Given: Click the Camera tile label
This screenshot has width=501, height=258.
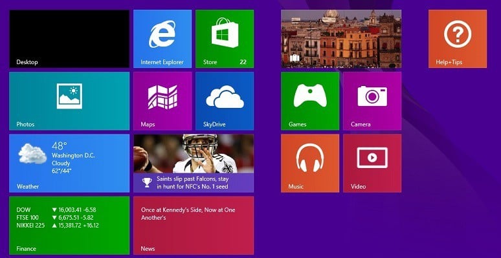Looking at the screenshot, I should 361,125.
